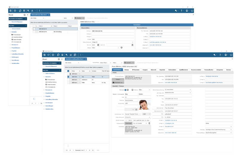Click the magnifier search icon in the front window toolbar

(67, 55)
